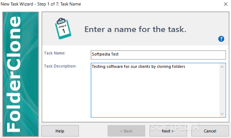
Task: Click the step 1 clipboard icon
Action: click(x=63, y=28)
